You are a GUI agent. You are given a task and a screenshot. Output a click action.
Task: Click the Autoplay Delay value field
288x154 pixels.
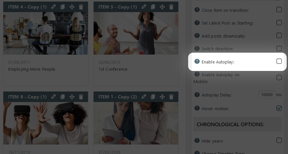coord(267,94)
